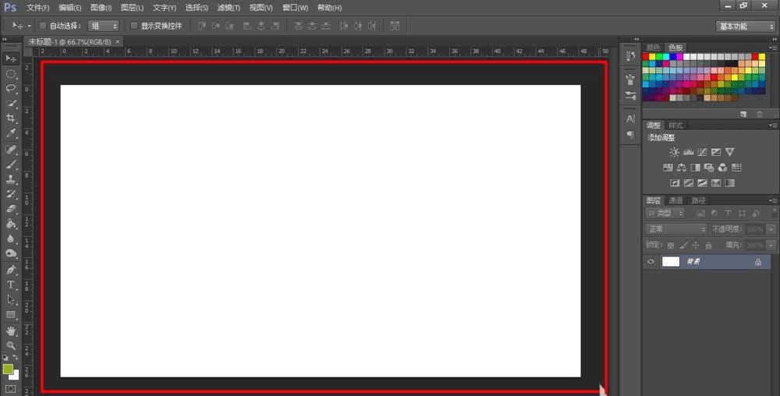Switch to the 样式 tab
The width and height of the screenshot is (780, 396).
click(x=675, y=126)
